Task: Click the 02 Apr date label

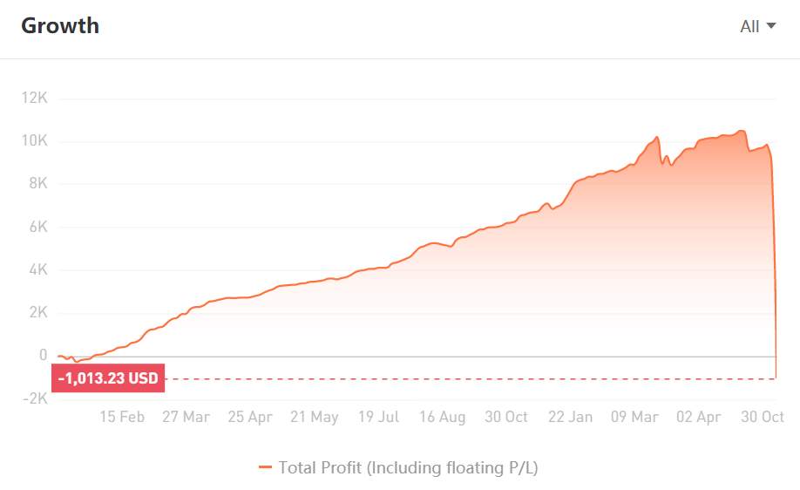Action: tap(698, 417)
